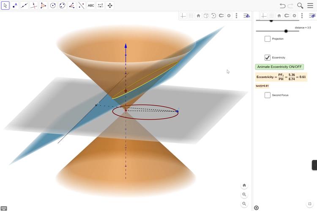Open point capturing magnet in right panel

click(x=287, y=16)
